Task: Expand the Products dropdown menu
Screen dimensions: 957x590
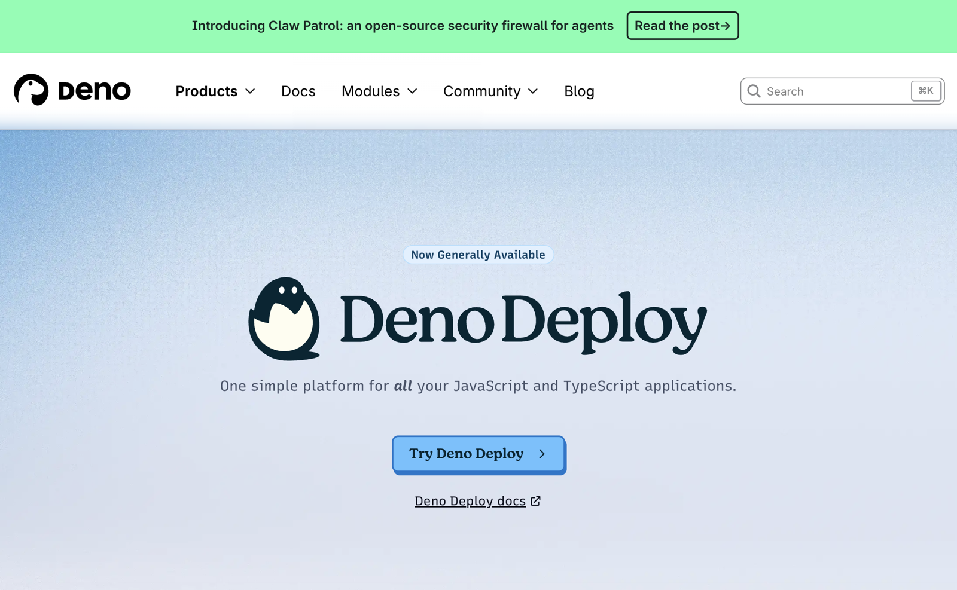Action: tap(215, 91)
